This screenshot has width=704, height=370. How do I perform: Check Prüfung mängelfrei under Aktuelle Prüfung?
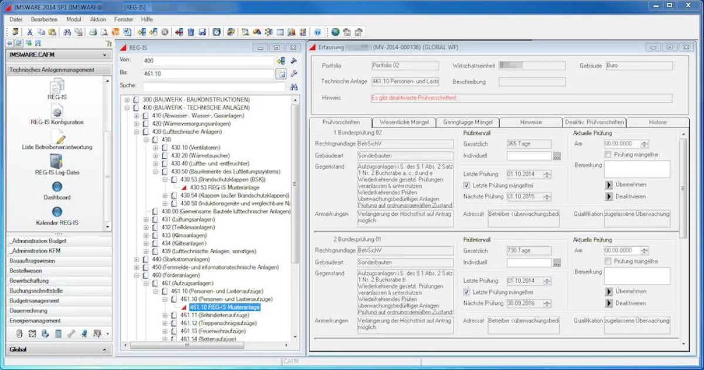click(x=608, y=154)
